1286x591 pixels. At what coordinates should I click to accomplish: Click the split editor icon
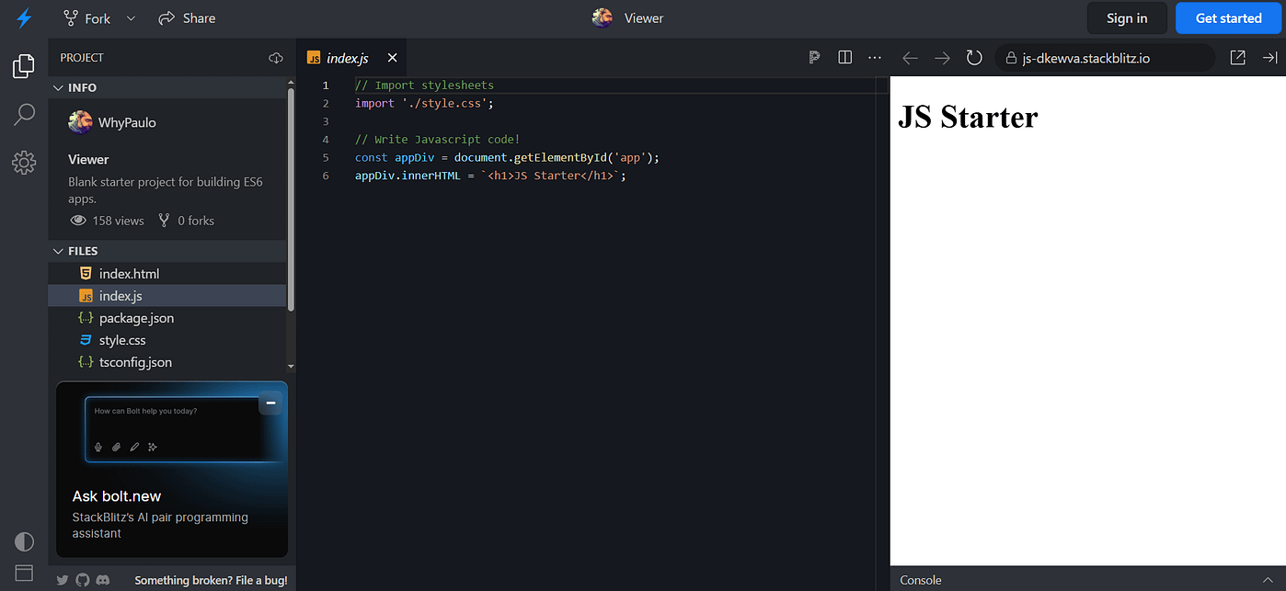click(844, 57)
